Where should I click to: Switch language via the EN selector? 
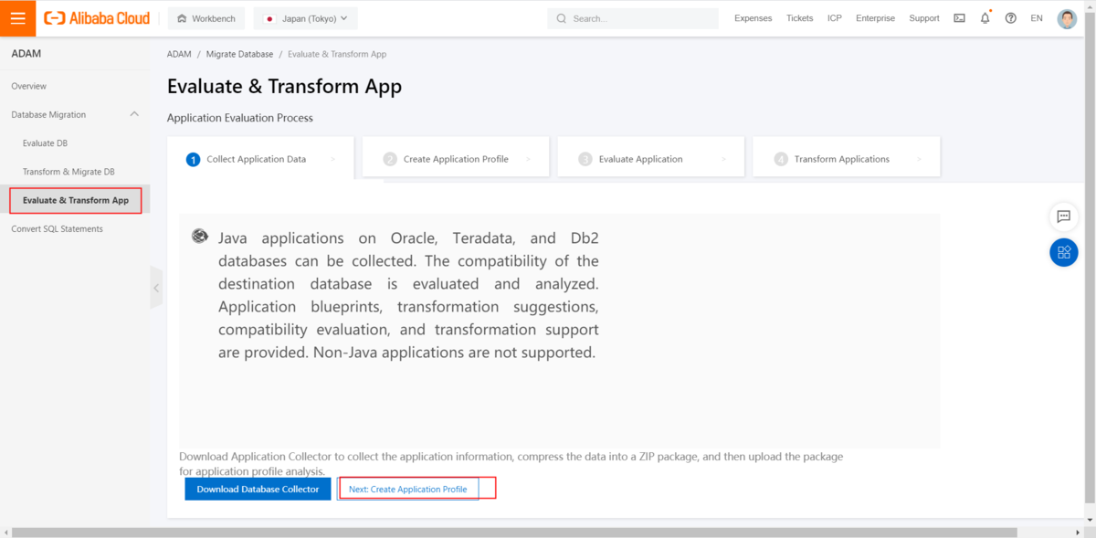(1037, 18)
